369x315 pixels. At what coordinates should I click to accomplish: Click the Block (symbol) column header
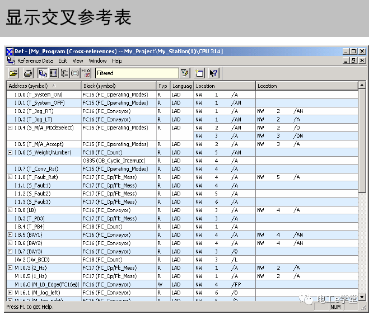[x=119, y=86]
